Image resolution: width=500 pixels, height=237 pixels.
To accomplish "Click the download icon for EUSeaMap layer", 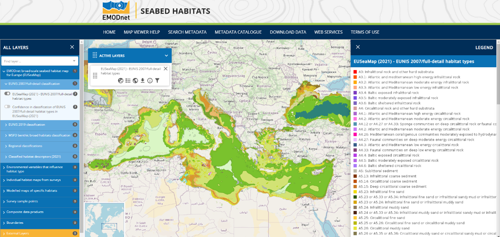I will pos(142,81).
